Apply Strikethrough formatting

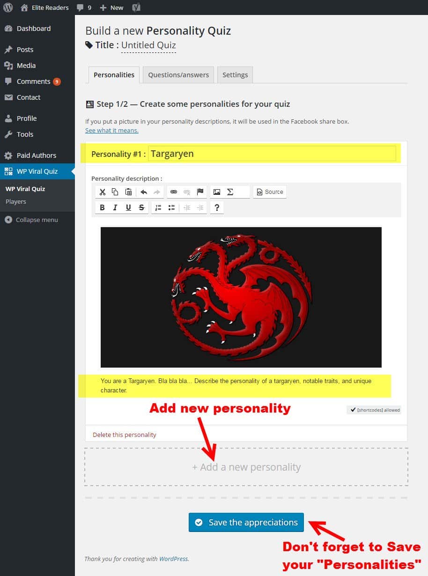[141, 207]
